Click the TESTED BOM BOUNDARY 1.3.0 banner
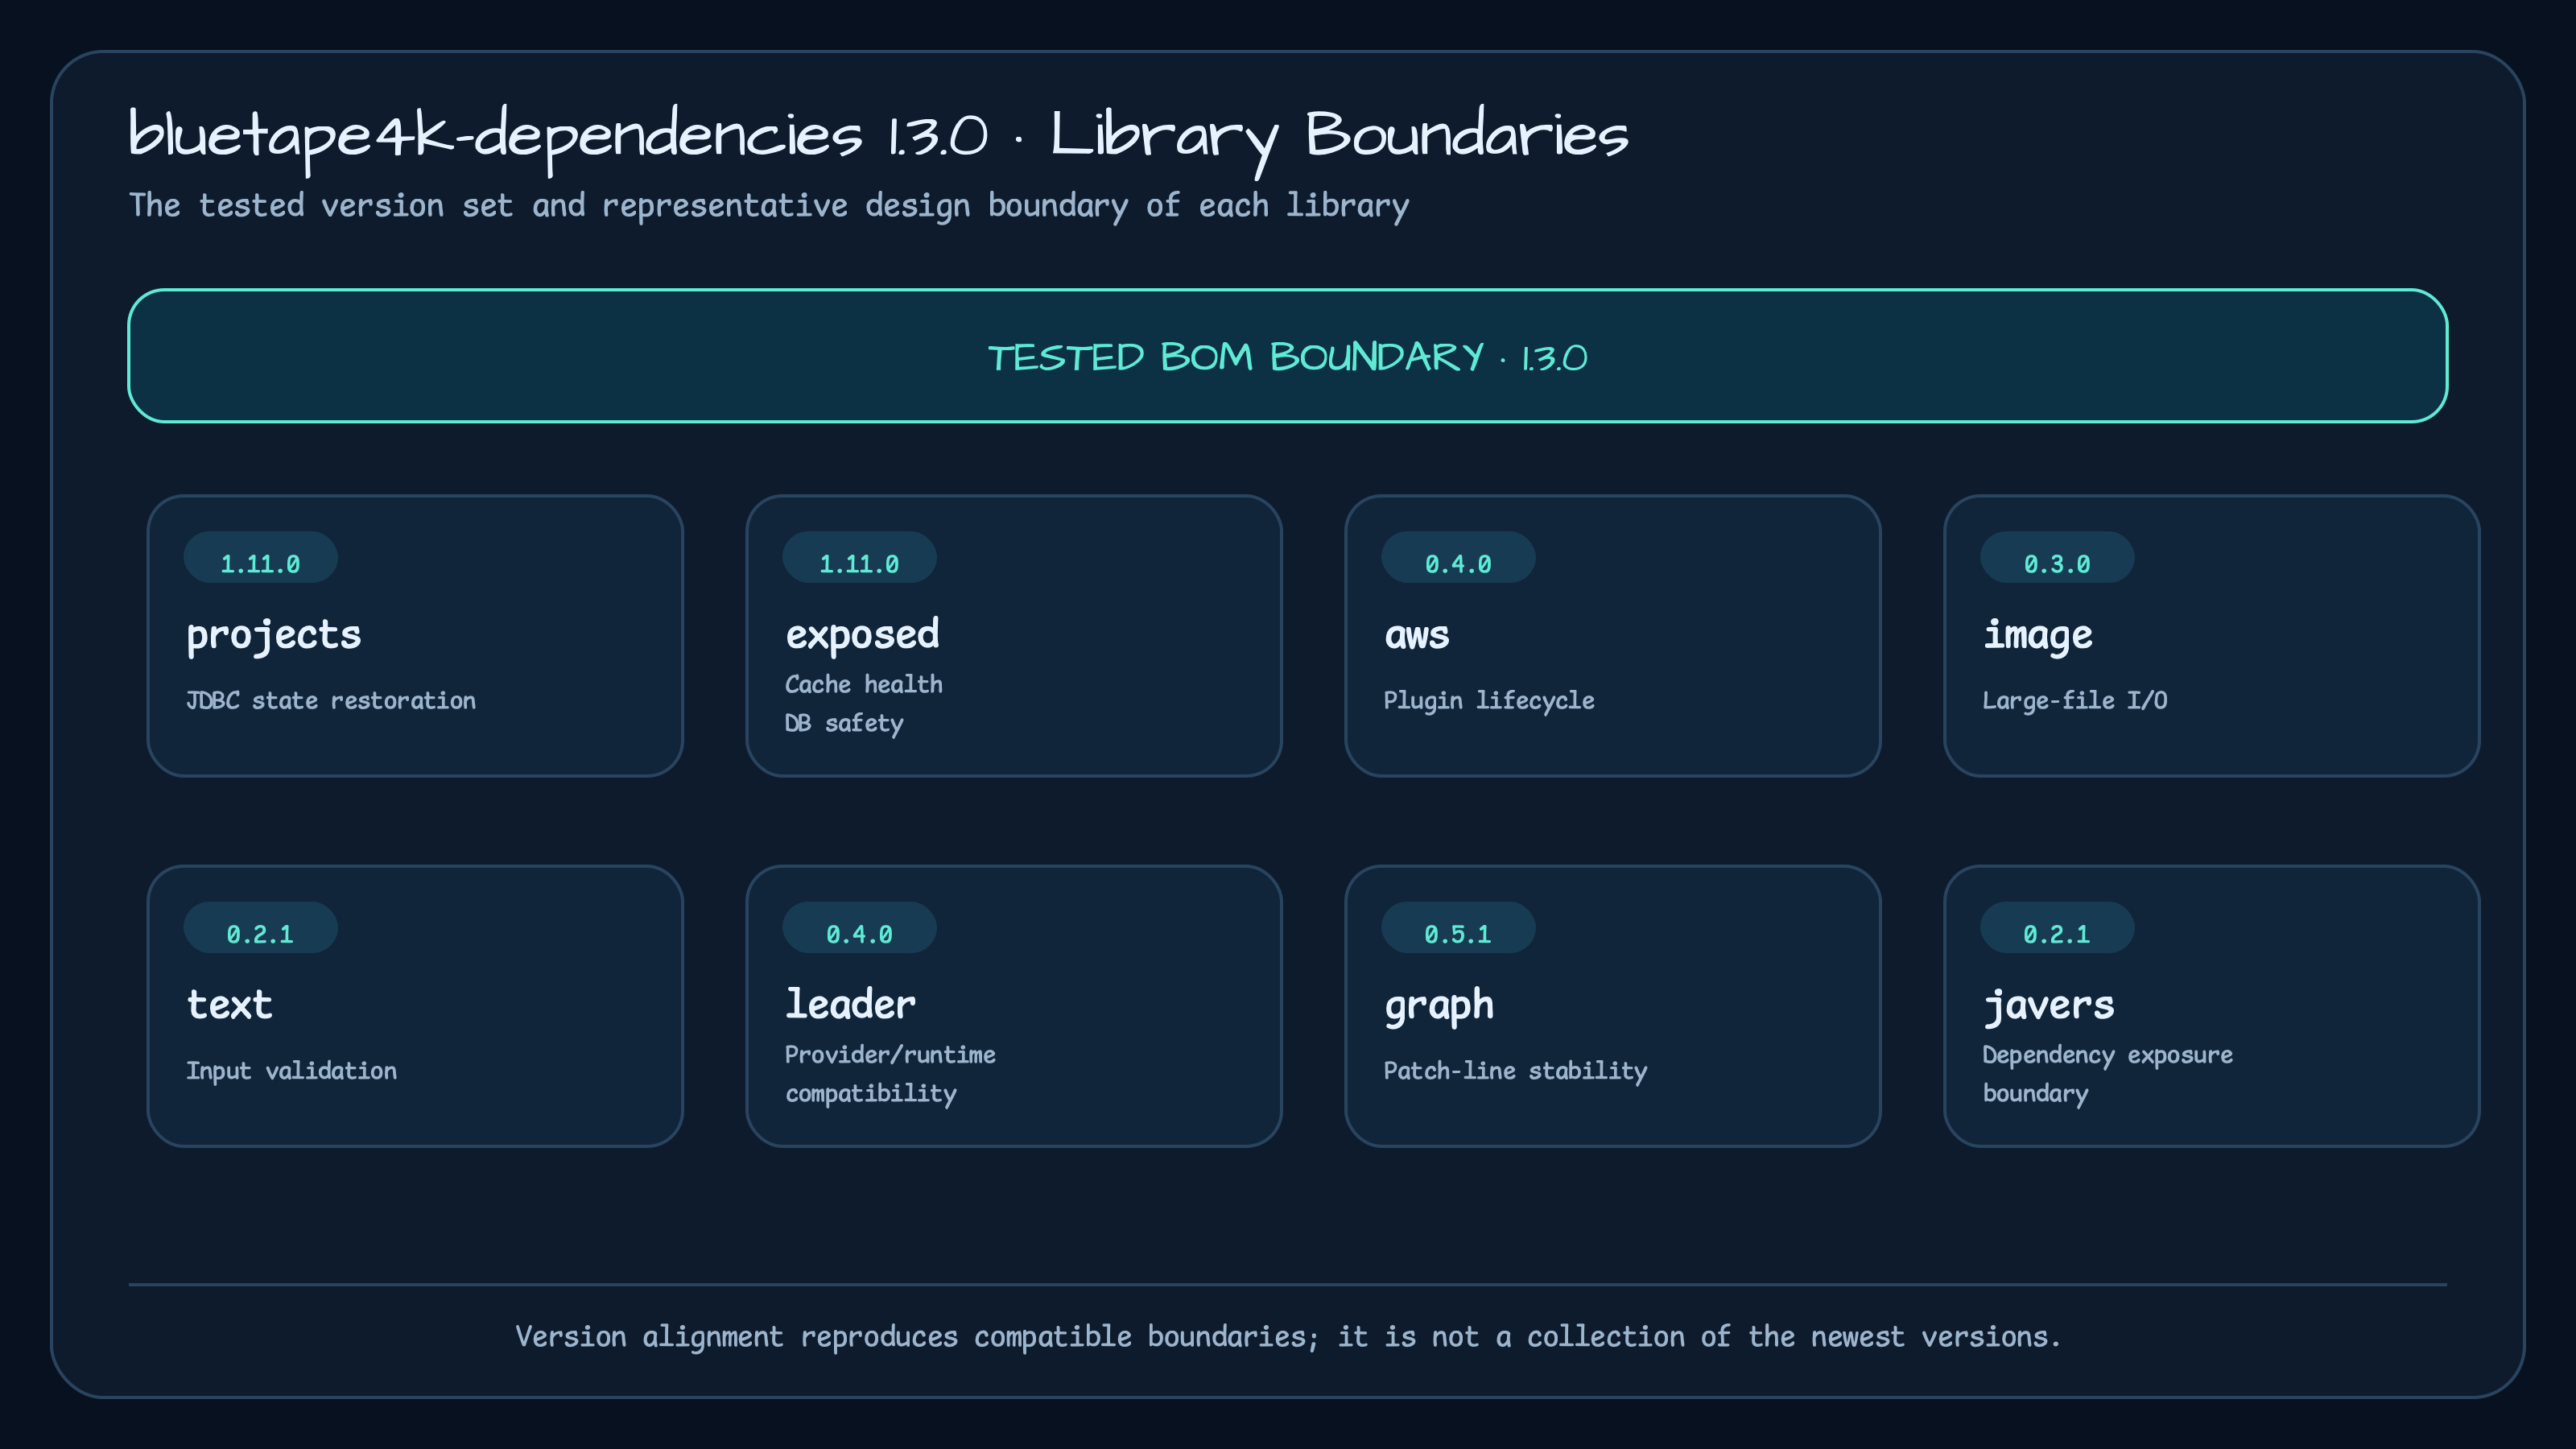 [1287, 356]
